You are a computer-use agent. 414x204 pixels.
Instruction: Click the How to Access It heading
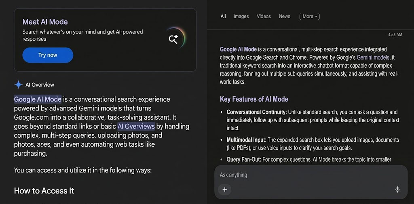point(44,191)
